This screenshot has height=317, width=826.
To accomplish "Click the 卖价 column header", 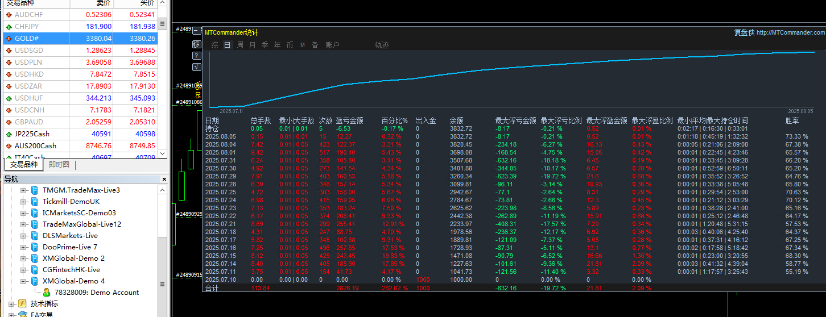I will point(91,3).
